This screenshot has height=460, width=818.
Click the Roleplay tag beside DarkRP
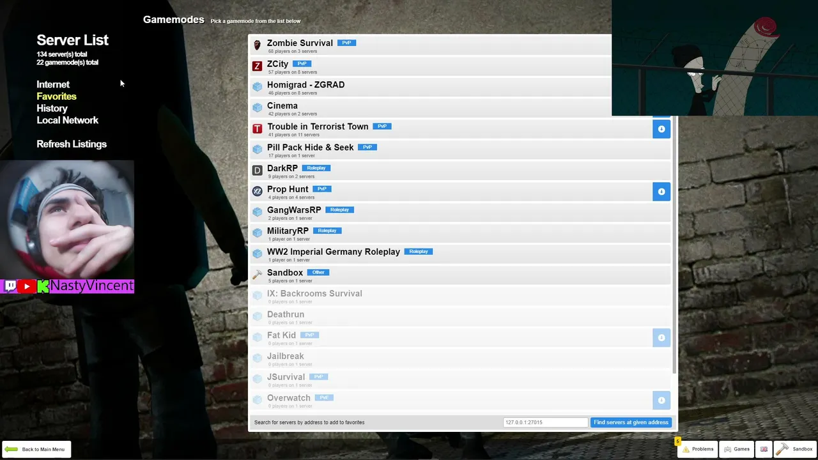click(x=316, y=168)
